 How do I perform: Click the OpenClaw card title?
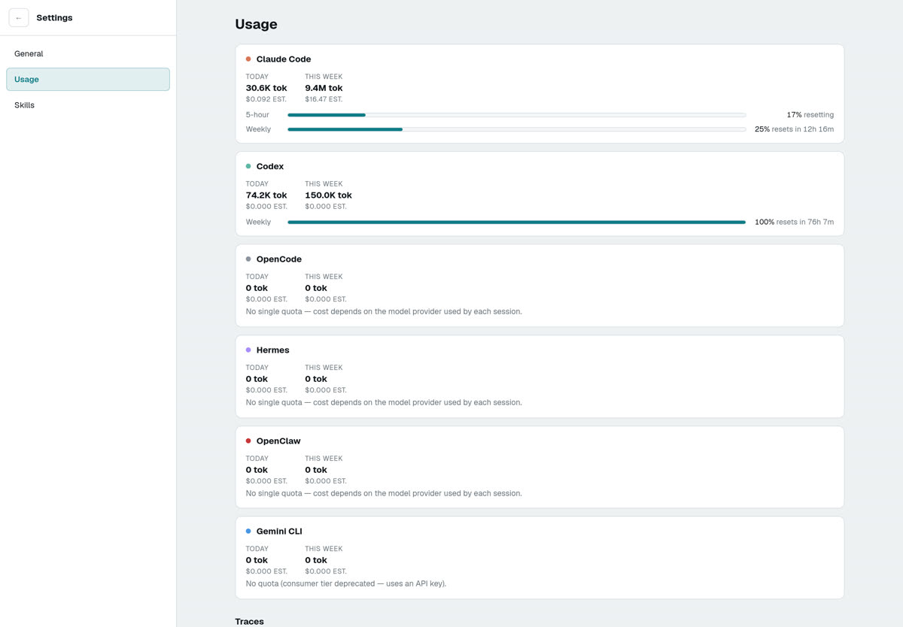click(278, 441)
